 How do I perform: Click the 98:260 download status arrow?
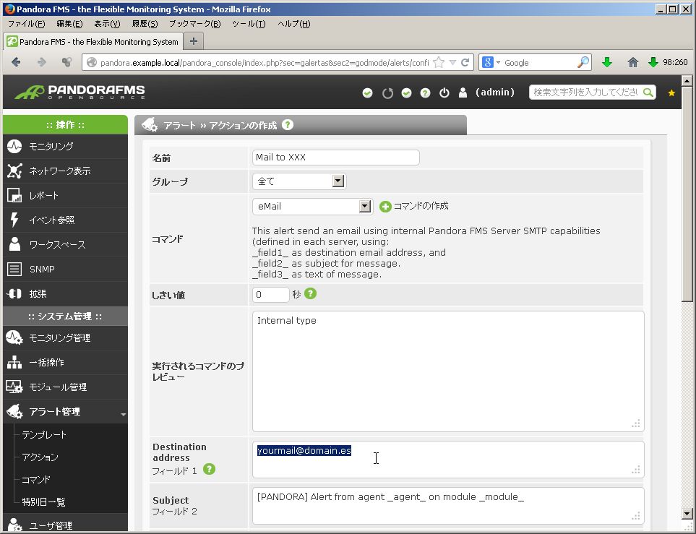[x=653, y=62]
